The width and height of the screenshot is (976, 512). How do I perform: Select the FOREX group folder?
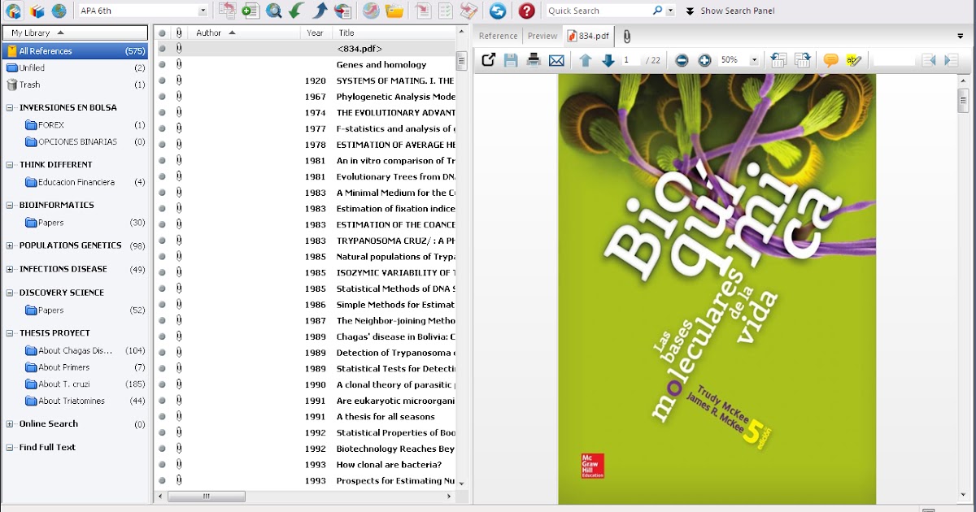coord(85,125)
